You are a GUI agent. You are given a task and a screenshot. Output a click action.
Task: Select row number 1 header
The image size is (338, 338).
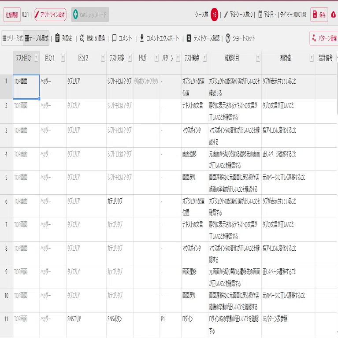(7, 87)
